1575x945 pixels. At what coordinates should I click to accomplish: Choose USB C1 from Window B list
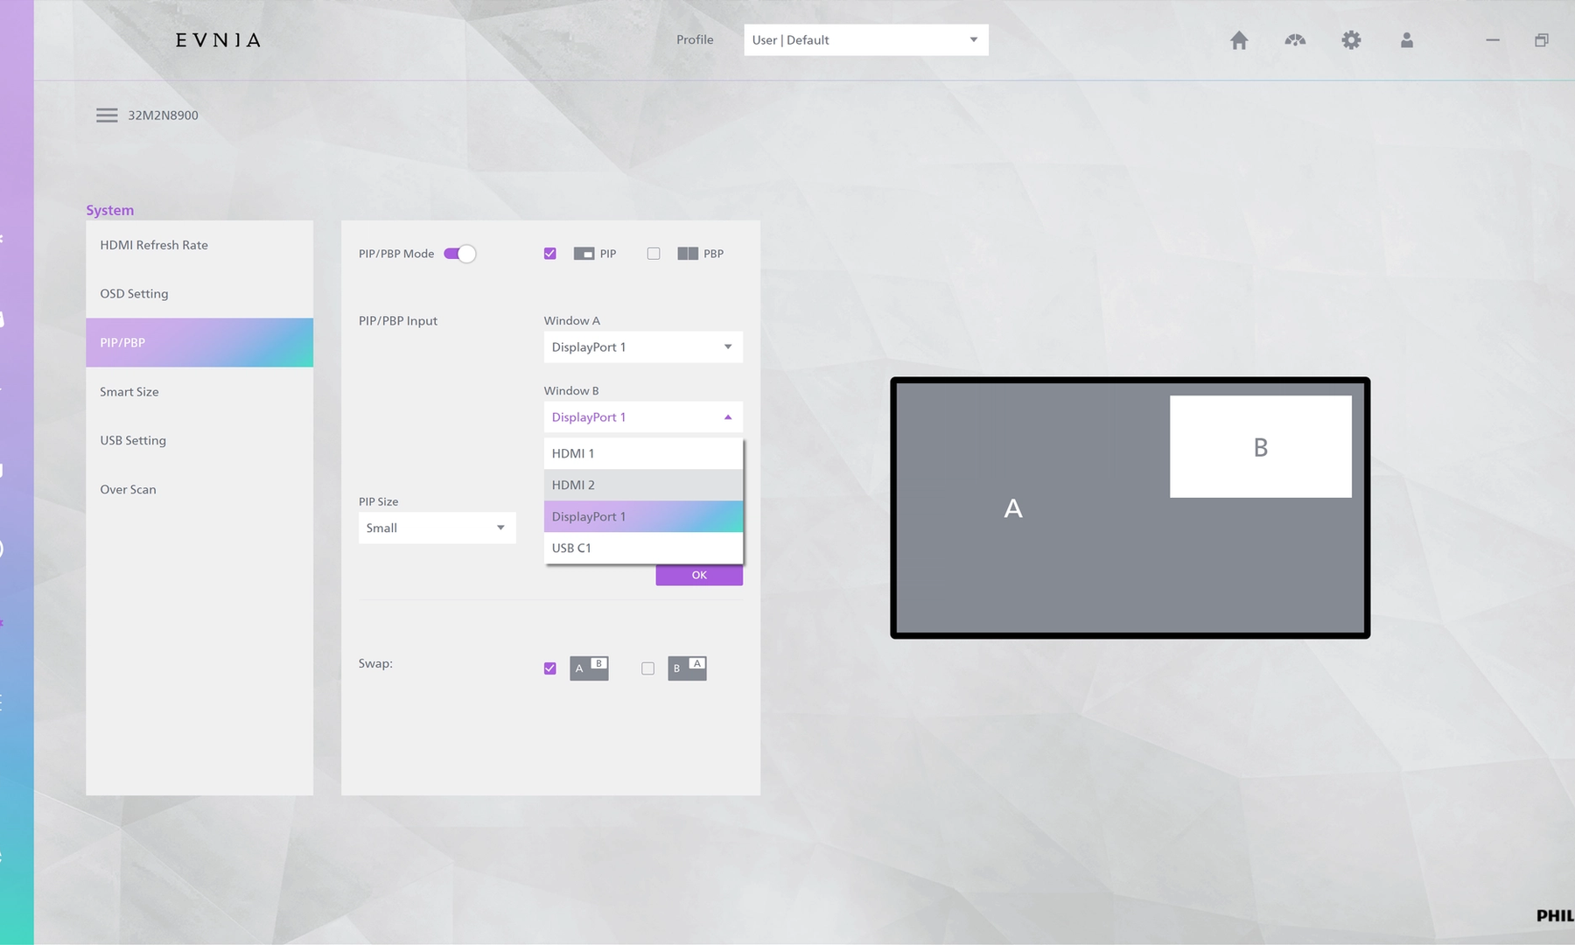tap(643, 548)
